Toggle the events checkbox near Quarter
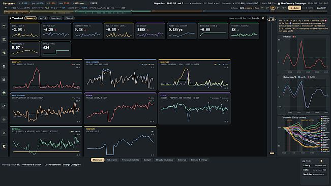The height and width of the screenshot is (186, 331). 304,8
